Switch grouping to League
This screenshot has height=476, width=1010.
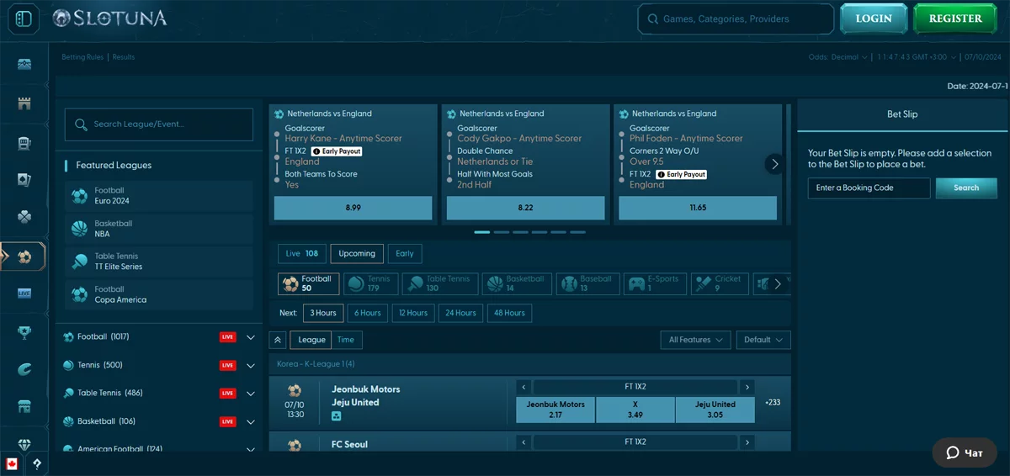pos(311,340)
